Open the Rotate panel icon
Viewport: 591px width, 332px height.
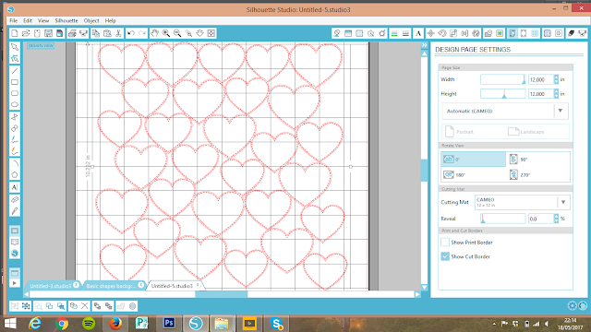442,33
